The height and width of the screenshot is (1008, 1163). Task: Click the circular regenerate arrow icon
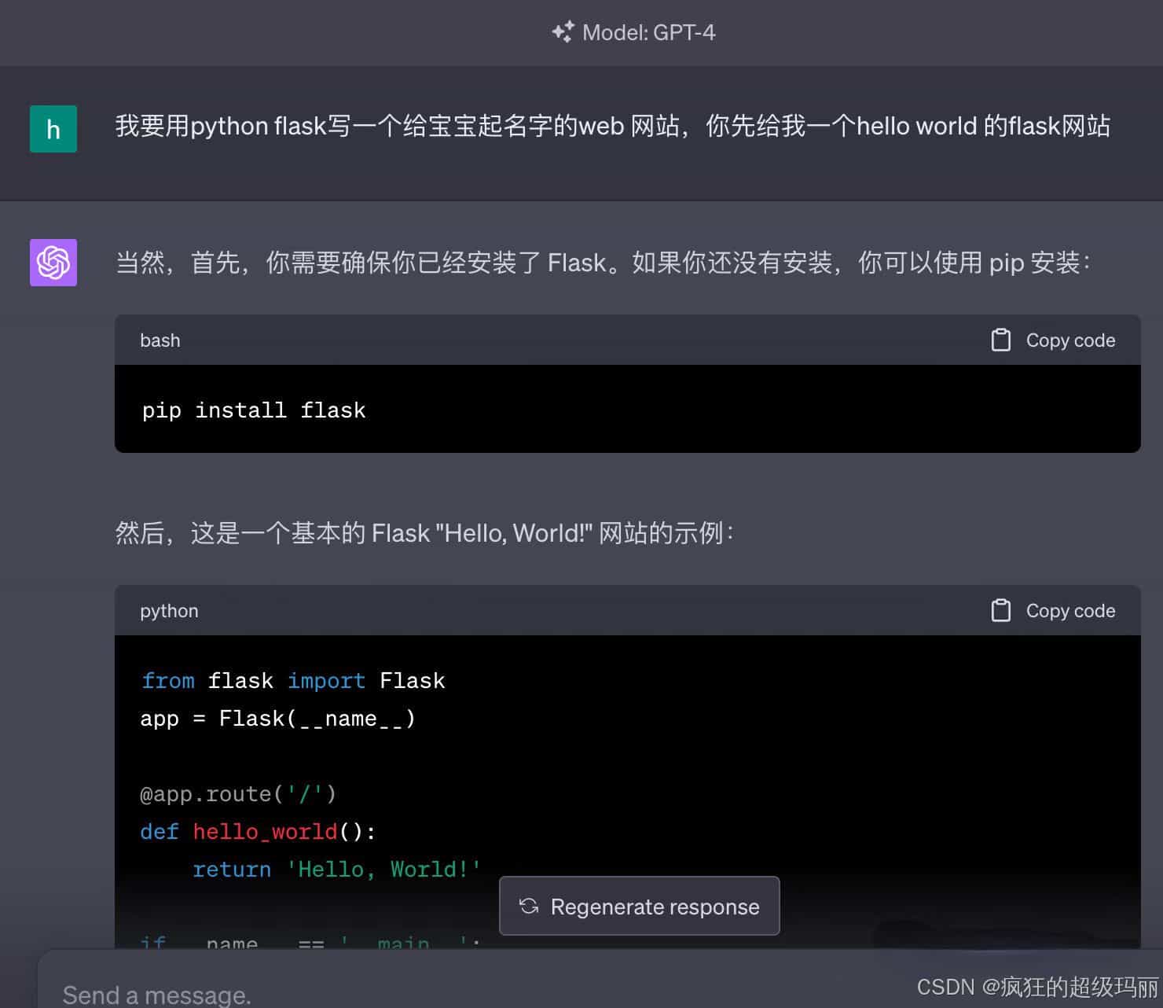click(528, 906)
